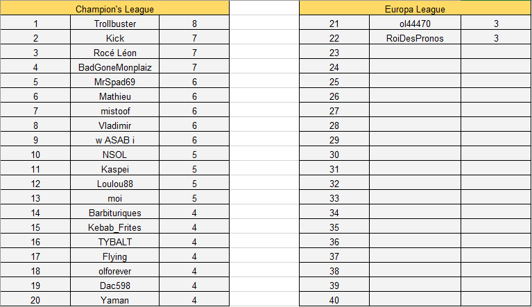The image size is (532, 307).
Task: Select the TYBALT cell
Action: tap(115, 242)
